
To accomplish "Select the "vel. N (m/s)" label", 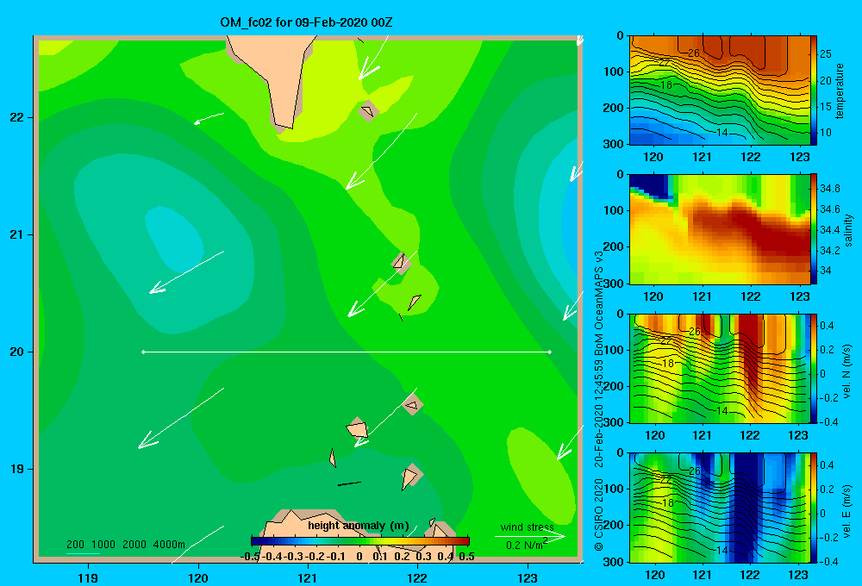I will click(x=847, y=371).
